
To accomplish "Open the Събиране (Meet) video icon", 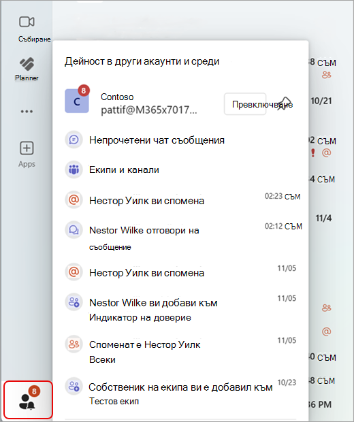I will point(27,22).
